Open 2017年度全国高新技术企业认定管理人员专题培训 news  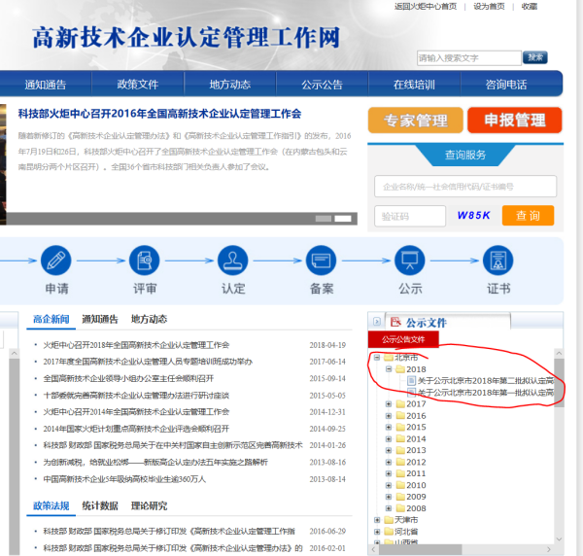pos(148,362)
